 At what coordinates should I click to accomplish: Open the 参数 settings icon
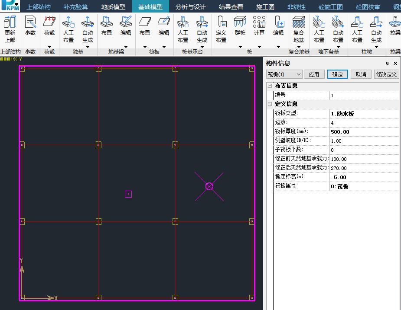click(x=30, y=26)
